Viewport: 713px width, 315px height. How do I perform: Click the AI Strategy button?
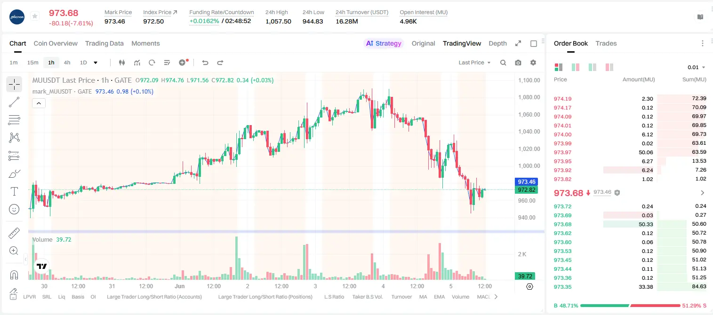(384, 43)
